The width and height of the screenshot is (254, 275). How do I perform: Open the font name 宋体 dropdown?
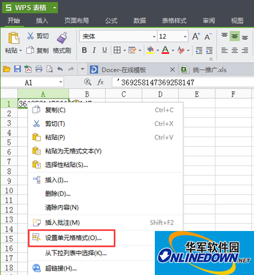click(154, 36)
